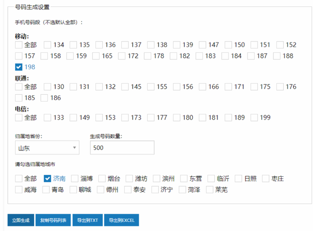Tick the 181 segment checkbox
313x231 pixels.
coord(202,118)
